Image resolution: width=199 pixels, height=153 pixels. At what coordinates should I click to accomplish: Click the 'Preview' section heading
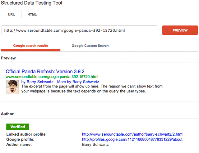pos(8,58)
